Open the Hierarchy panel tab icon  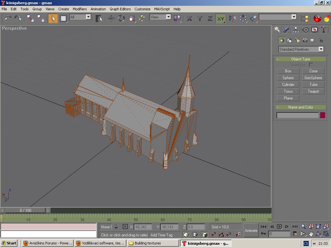click(296, 30)
